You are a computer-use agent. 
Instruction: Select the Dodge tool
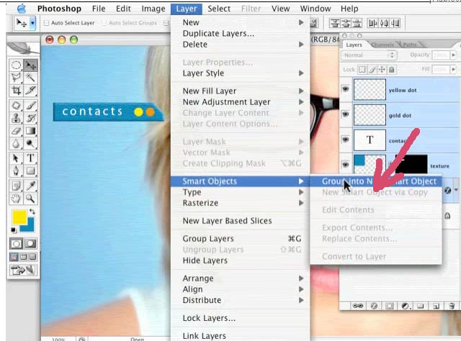[30, 143]
